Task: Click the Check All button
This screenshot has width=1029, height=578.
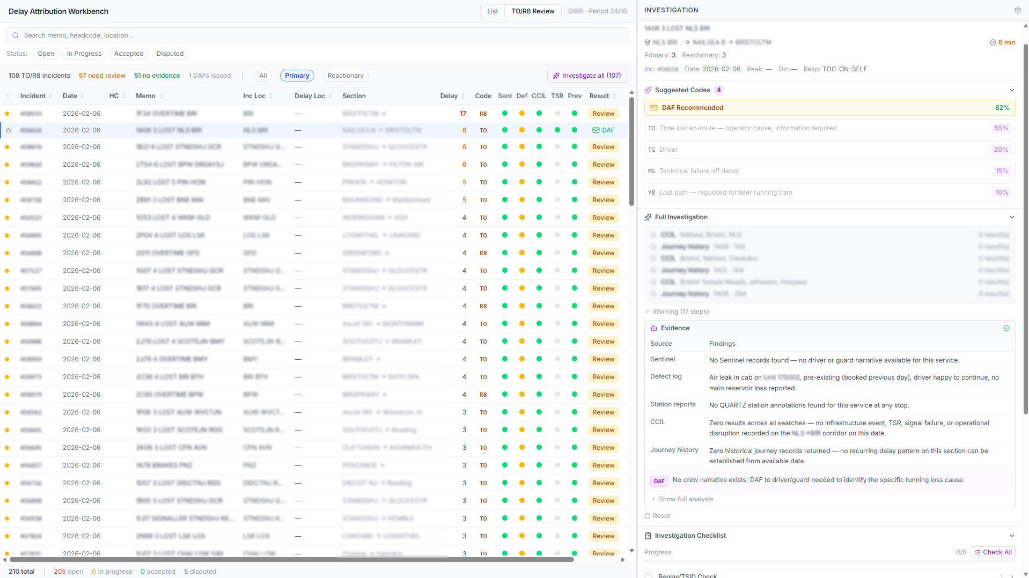Action: 993,552
